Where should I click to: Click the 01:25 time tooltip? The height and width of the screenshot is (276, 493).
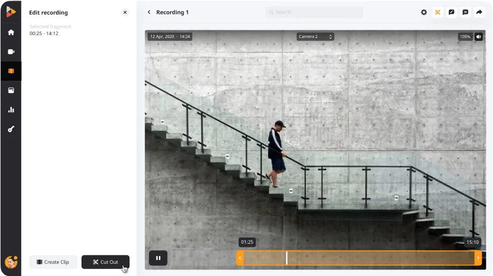247,242
